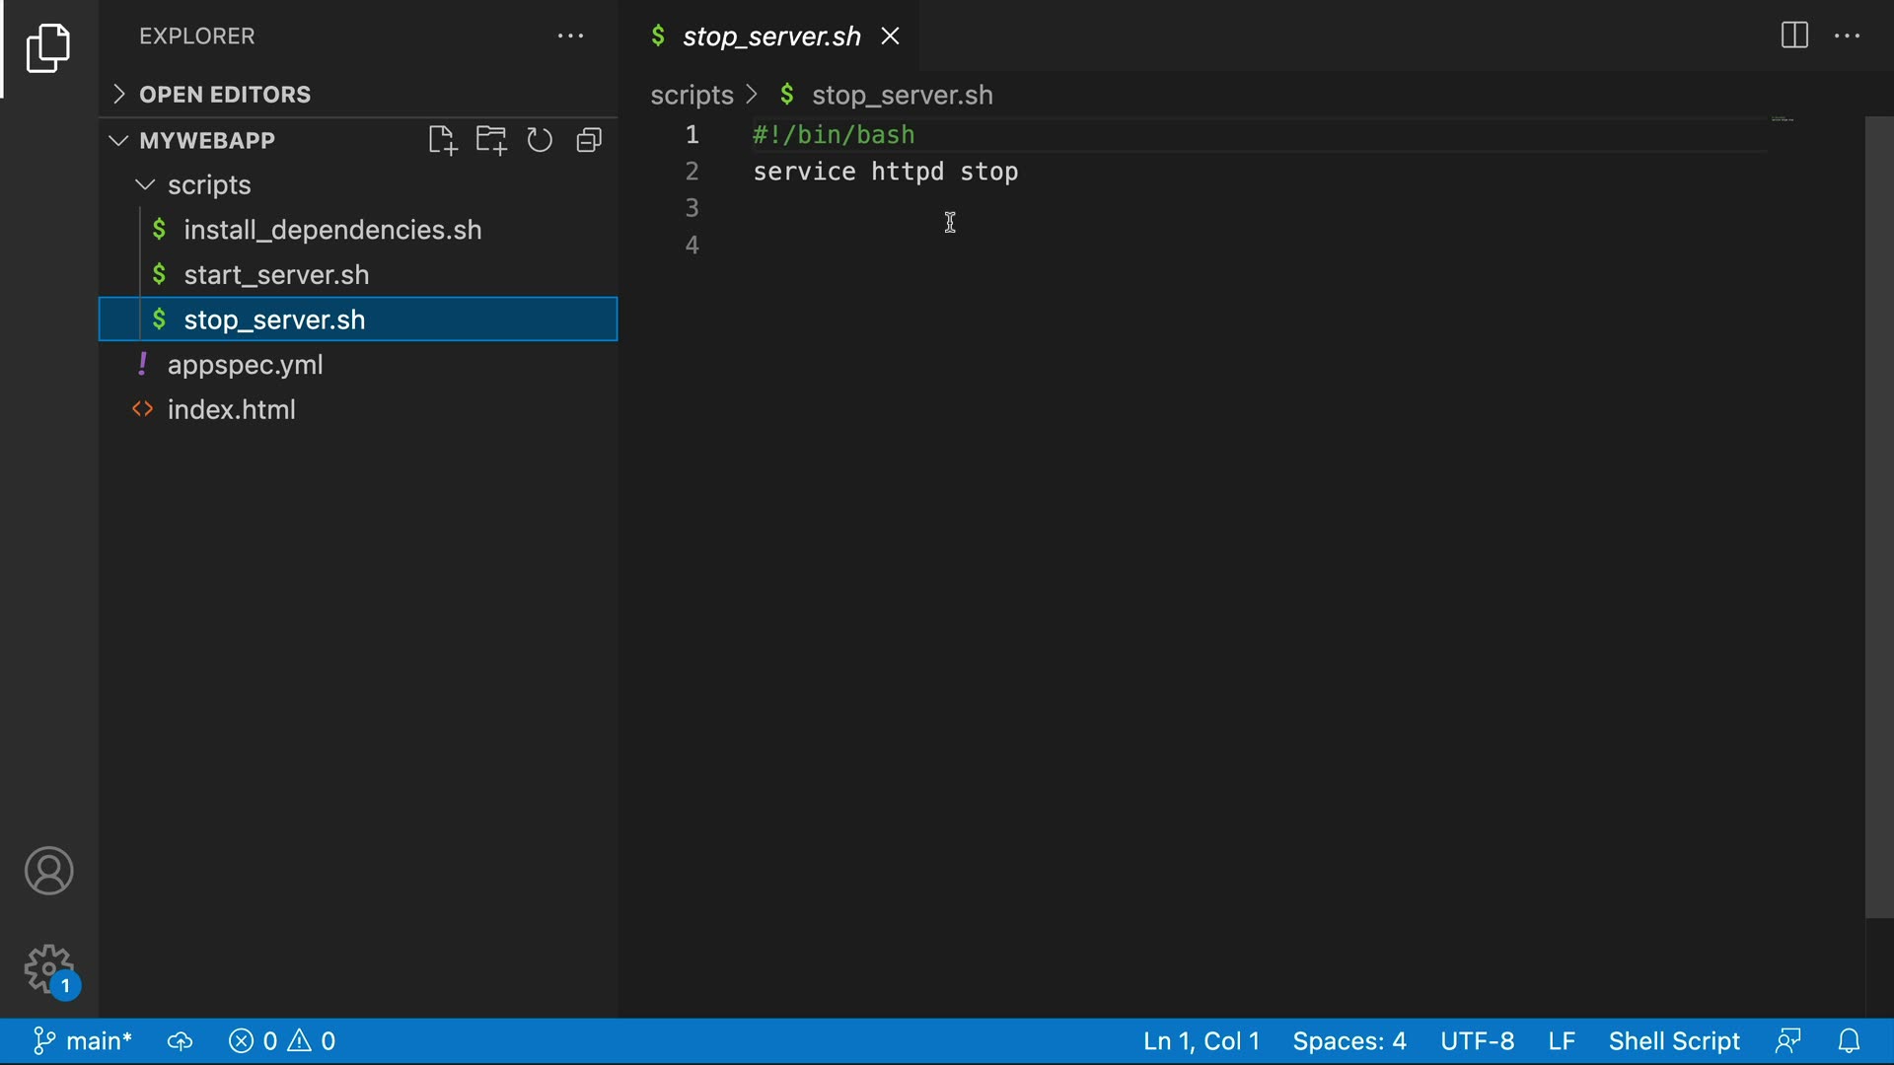Refresh the Explorer file tree
Image resolution: width=1894 pixels, height=1065 pixels.
[x=540, y=140]
